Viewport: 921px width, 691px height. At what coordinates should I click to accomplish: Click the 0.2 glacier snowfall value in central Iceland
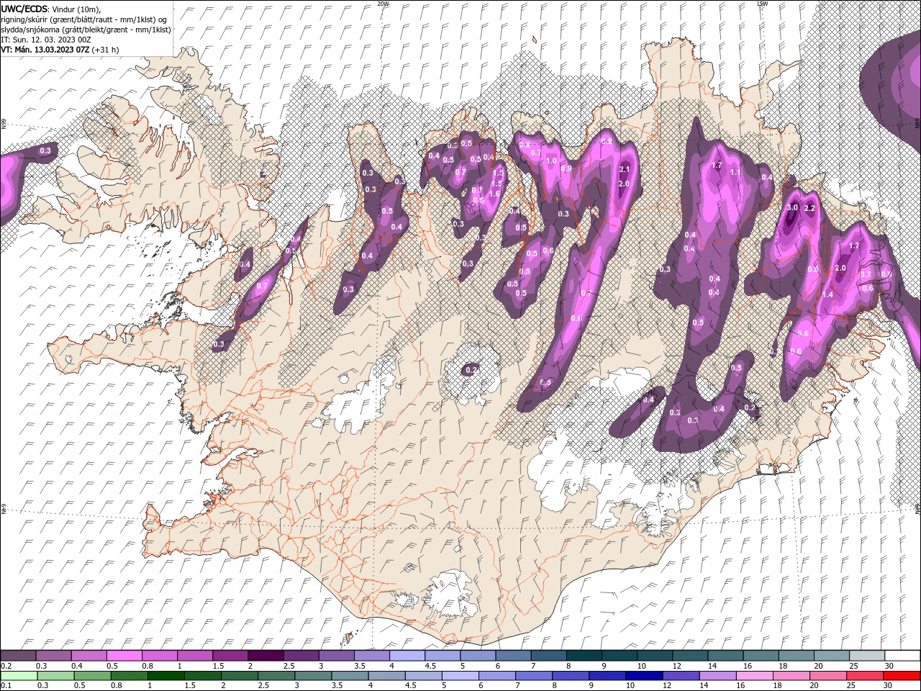coord(471,370)
